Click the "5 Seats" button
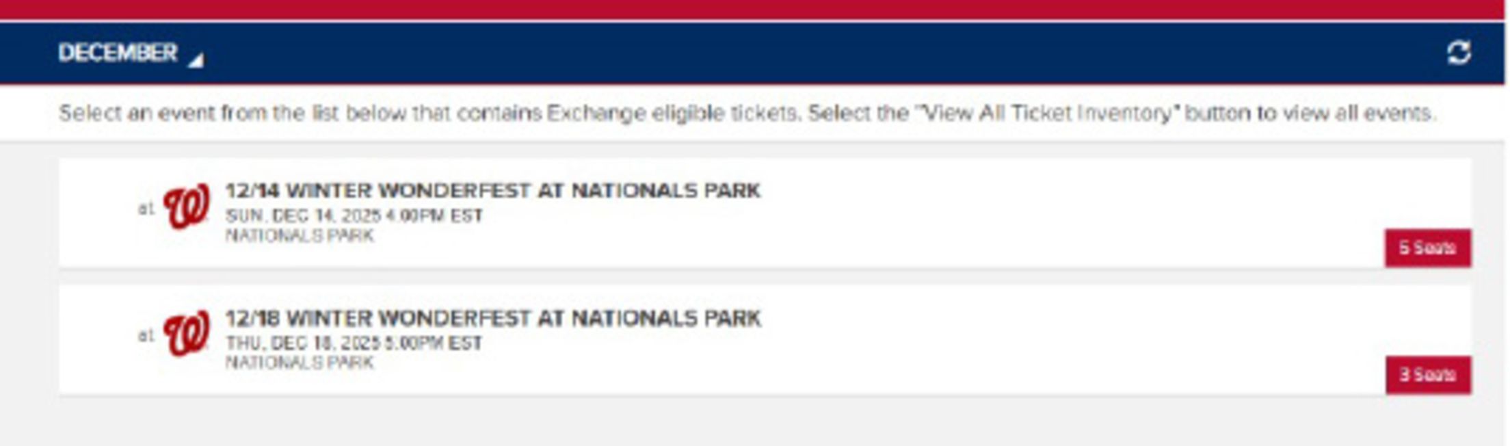 pos(1427,248)
